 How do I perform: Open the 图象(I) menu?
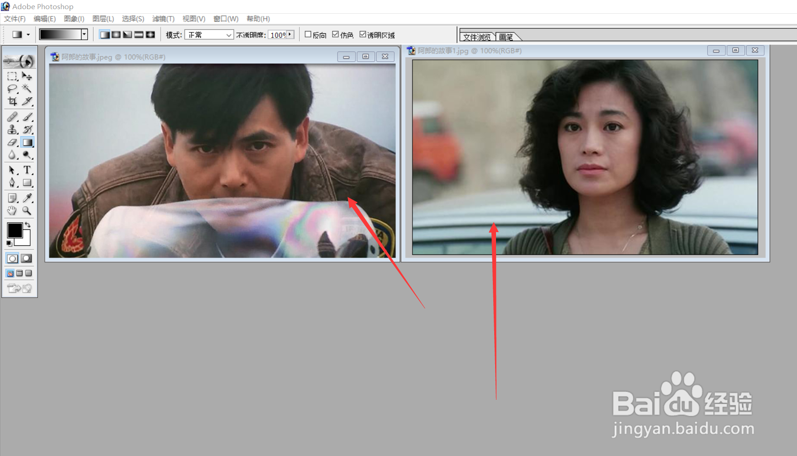click(74, 19)
